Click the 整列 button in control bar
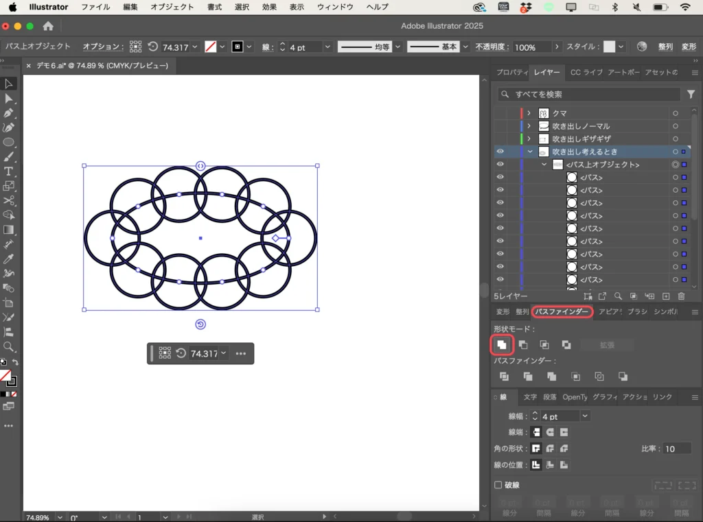 point(665,47)
